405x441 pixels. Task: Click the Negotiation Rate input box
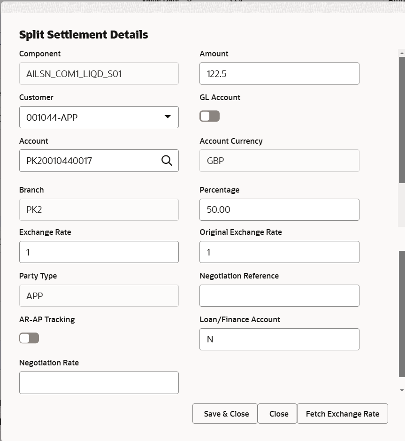tap(99, 382)
